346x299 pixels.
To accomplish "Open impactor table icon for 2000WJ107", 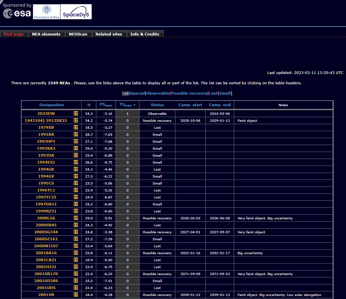I will click(x=76, y=246).
